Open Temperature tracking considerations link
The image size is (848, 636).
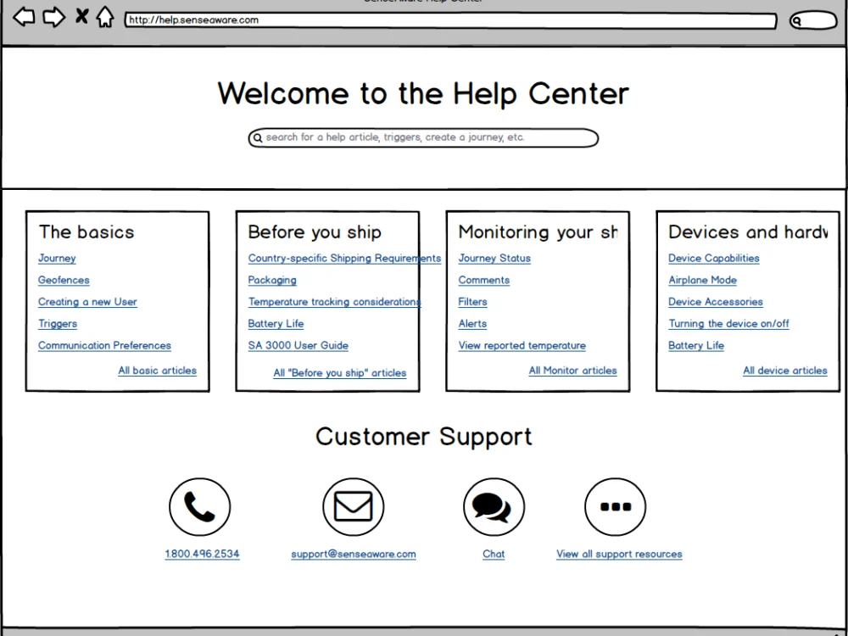pyautogui.click(x=334, y=302)
